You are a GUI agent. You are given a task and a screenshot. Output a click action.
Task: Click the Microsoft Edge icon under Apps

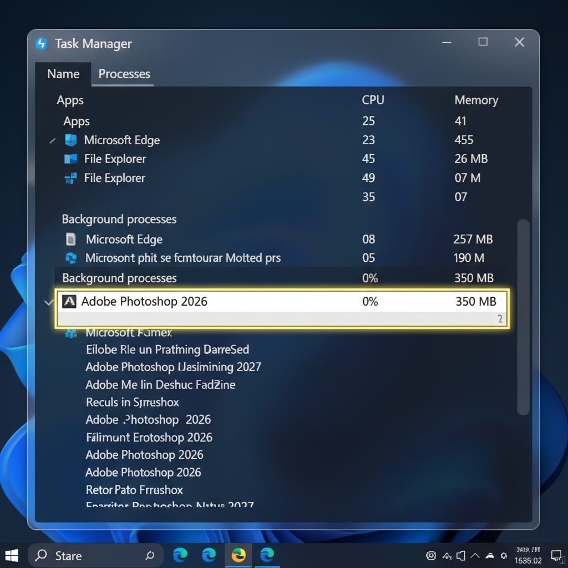[71, 140]
